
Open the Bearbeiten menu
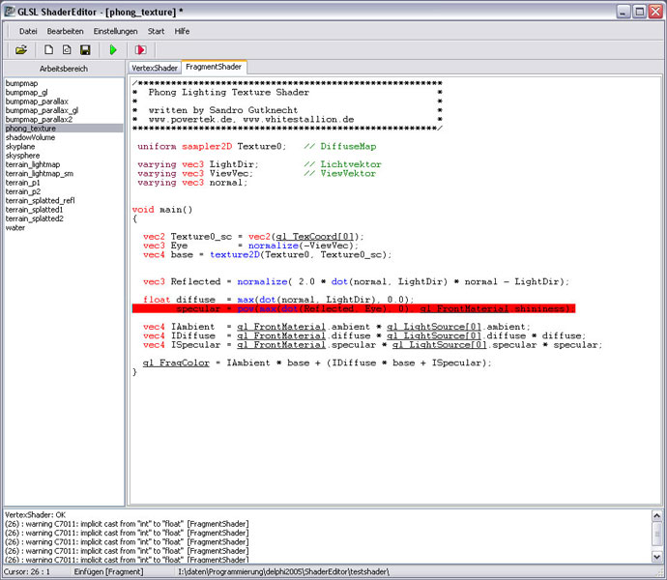66,31
